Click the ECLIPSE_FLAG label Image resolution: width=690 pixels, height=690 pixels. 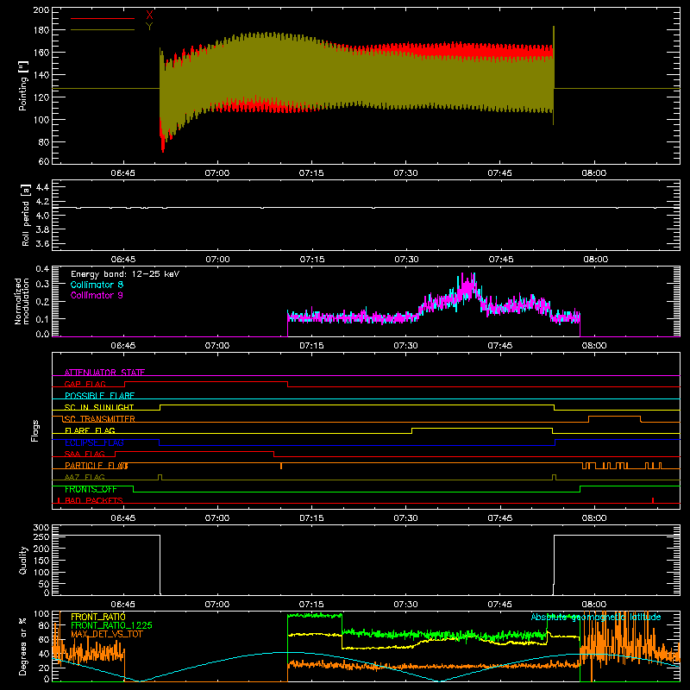[x=94, y=442]
